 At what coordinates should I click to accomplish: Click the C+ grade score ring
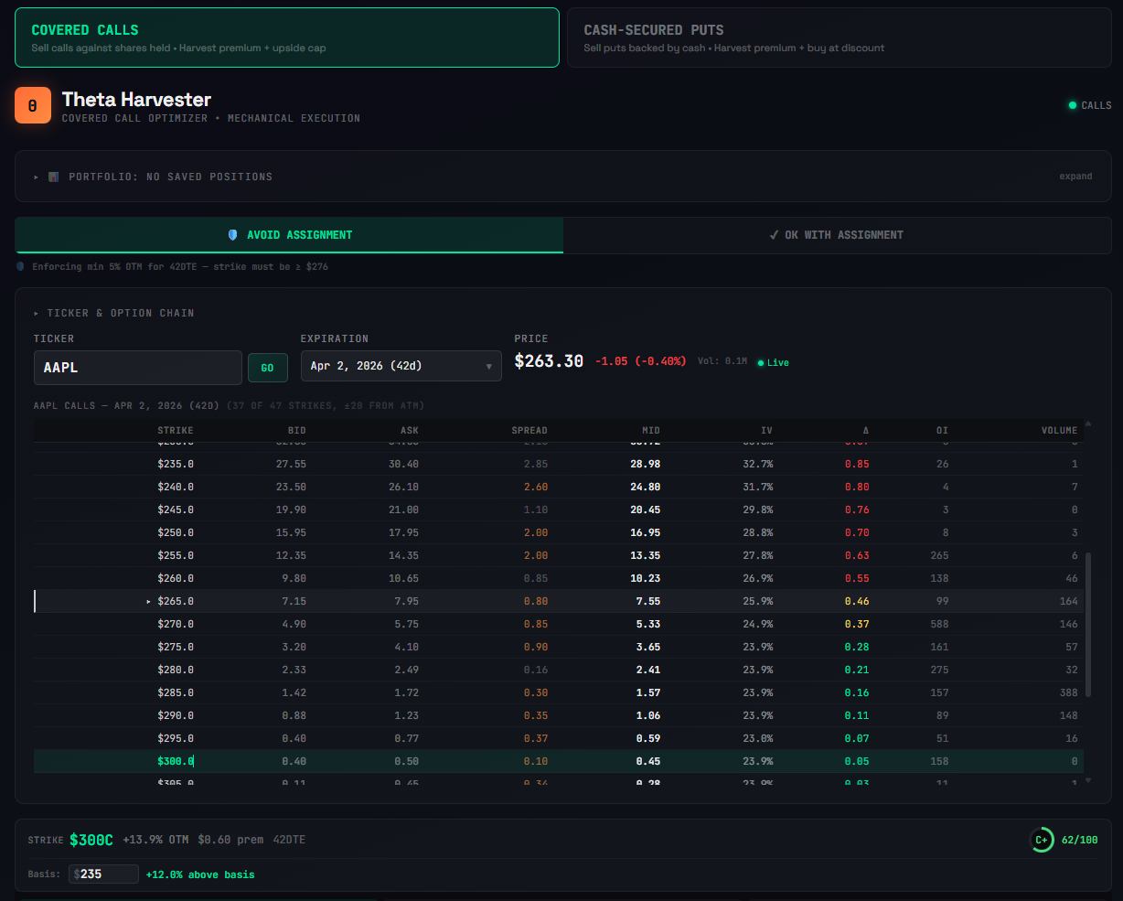click(x=1042, y=840)
